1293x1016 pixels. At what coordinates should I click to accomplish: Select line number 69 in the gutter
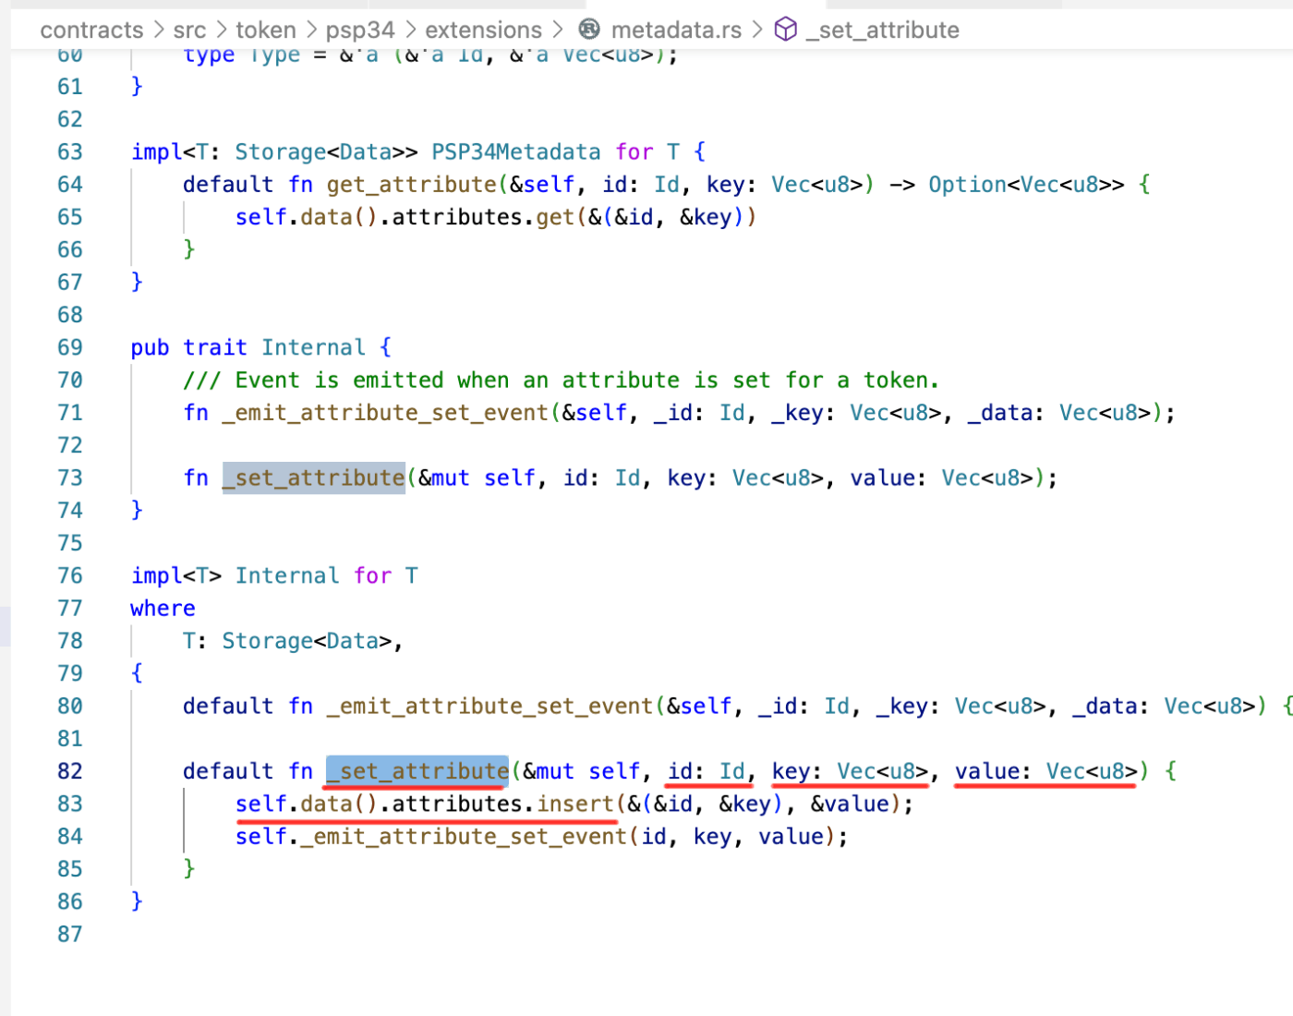click(x=70, y=347)
